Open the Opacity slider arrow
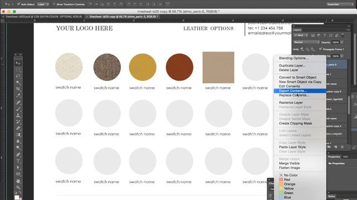 coord(342,42)
